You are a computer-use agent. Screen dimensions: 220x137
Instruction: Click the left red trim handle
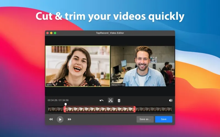tap(65, 109)
